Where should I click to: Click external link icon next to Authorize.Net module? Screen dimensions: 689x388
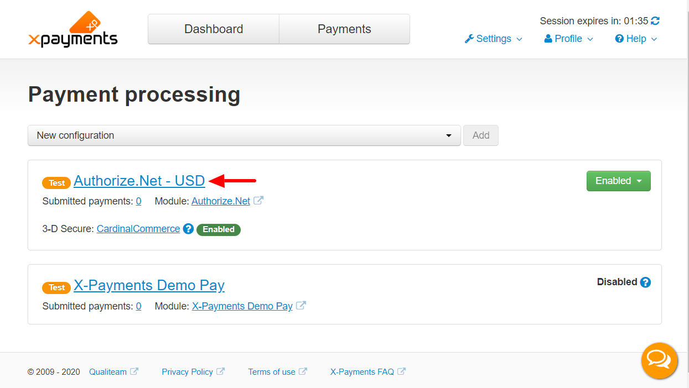[x=258, y=201]
